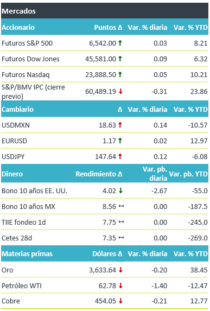210x311 pixels.
Task: Click the Dólares Δ column header
Action: [x=107, y=253]
